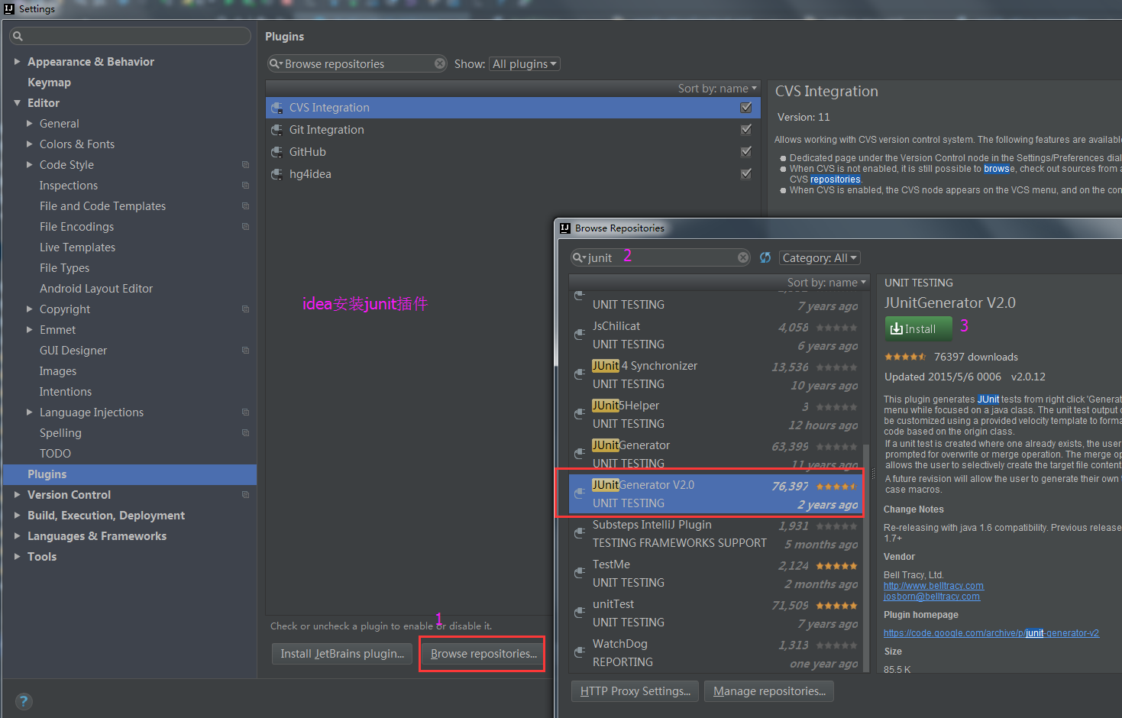
Task: Click the unitTest plugin icon
Action: click(580, 612)
